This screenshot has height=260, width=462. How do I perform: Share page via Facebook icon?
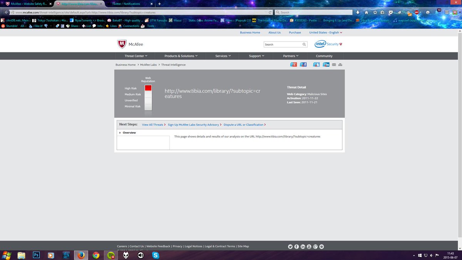(303, 64)
